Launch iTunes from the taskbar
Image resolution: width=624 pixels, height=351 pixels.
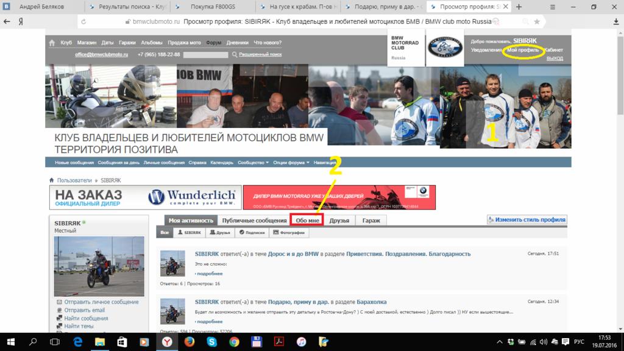pyautogui.click(x=302, y=341)
